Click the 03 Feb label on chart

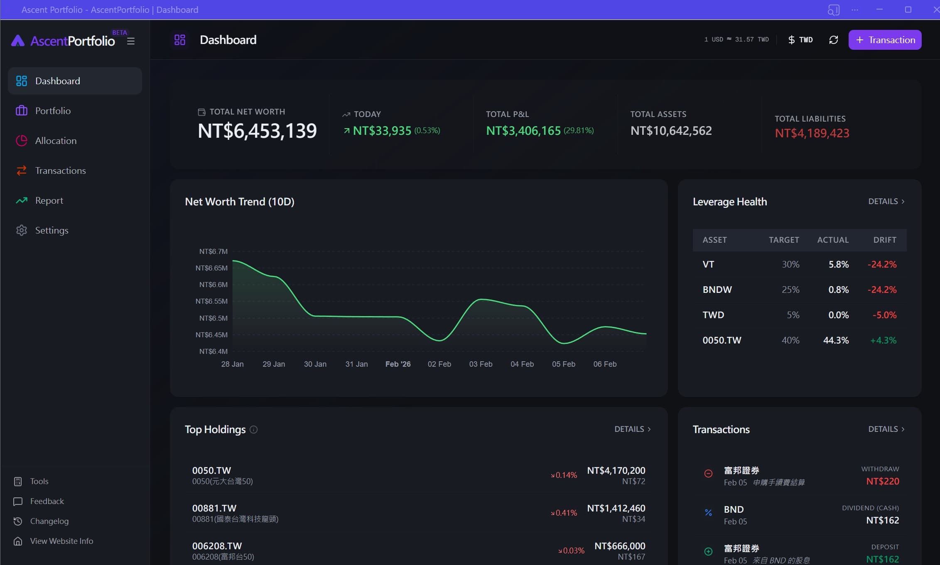pos(481,364)
